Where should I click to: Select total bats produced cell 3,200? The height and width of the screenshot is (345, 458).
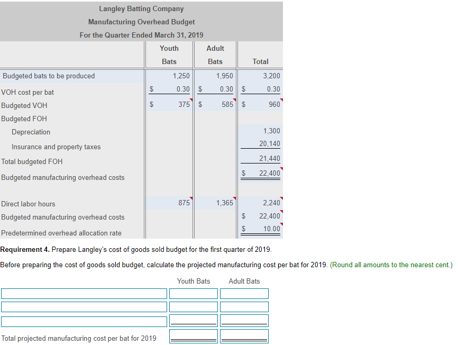point(261,76)
